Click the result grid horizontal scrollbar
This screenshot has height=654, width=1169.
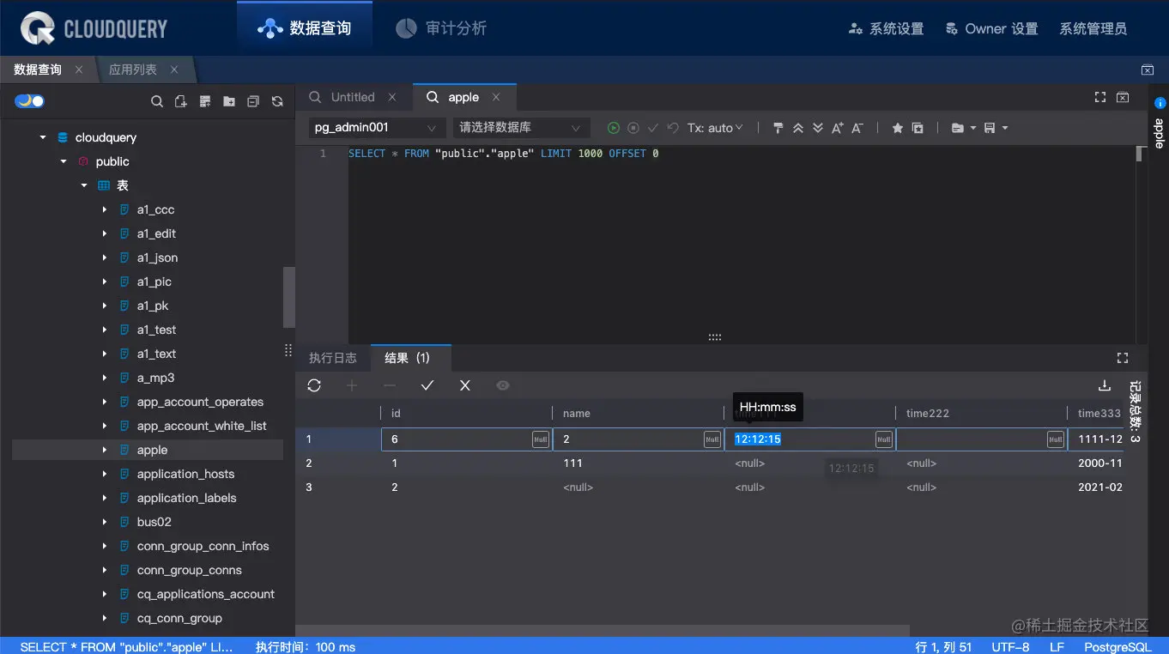pyautogui.click(x=603, y=631)
